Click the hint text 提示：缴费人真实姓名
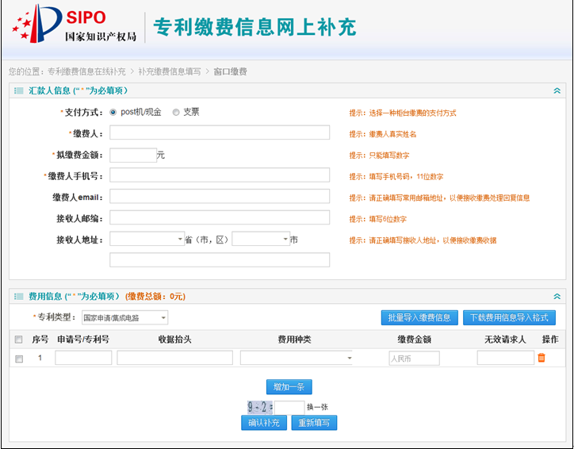The height and width of the screenshot is (449, 574). point(383,134)
